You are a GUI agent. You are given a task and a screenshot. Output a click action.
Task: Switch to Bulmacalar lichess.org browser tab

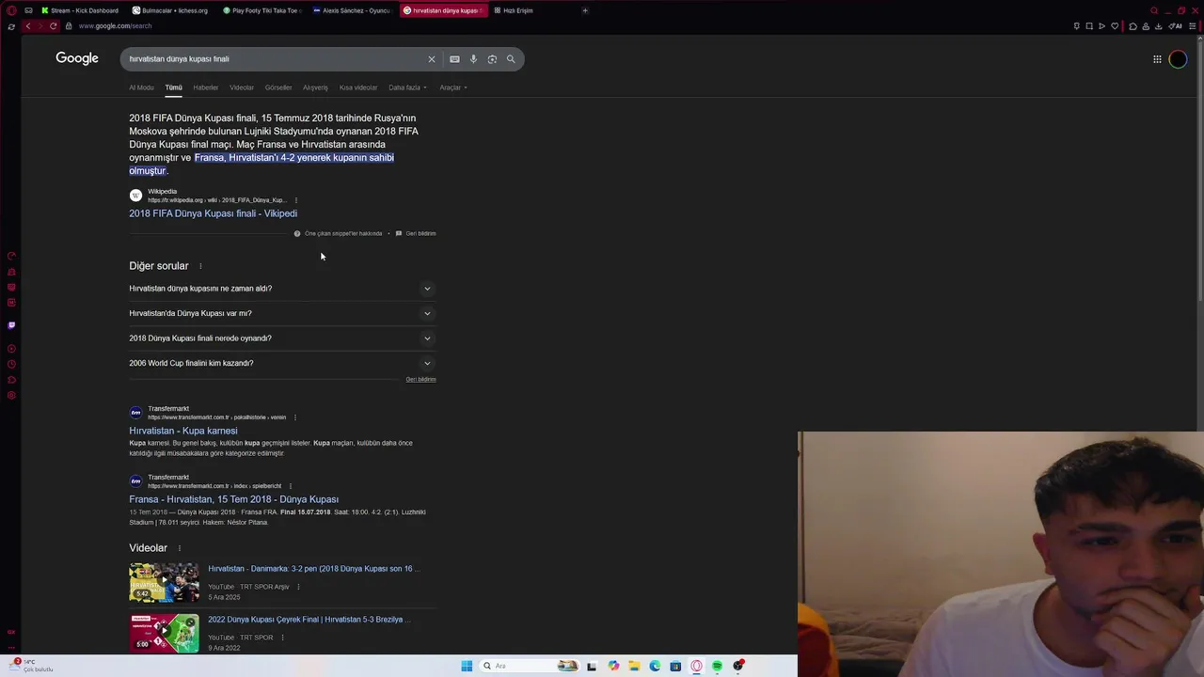pos(171,10)
